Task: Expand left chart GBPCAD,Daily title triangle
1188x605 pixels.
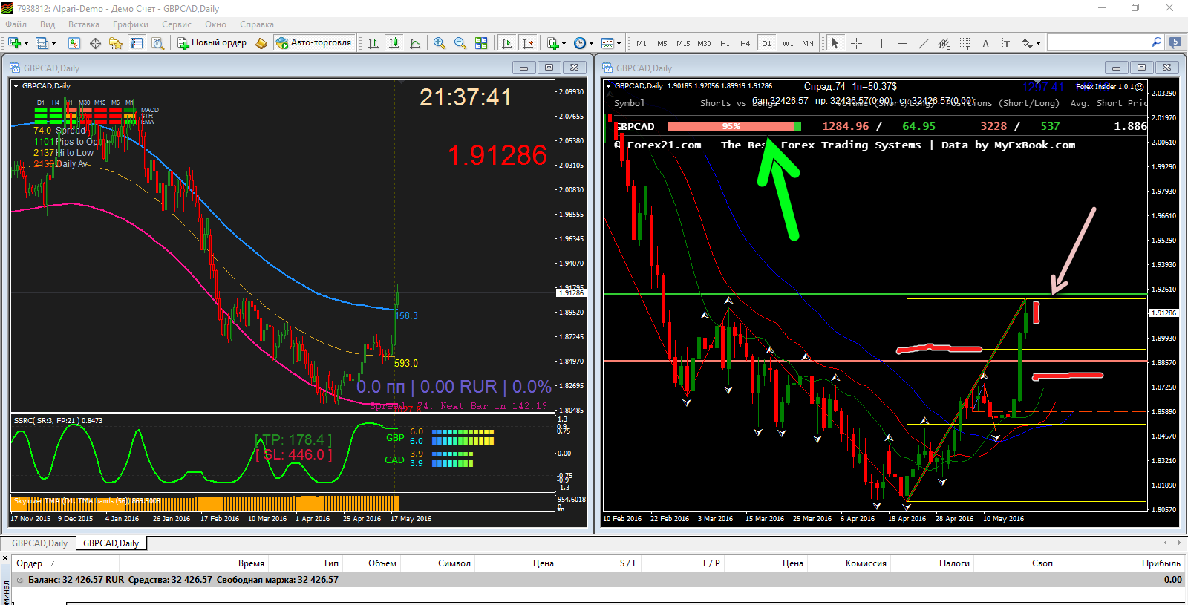Action: pyautogui.click(x=16, y=86)
